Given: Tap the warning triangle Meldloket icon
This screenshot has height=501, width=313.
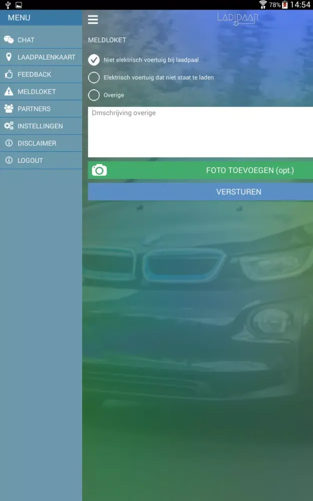Looking at the screenshot, I should (9, 92).
